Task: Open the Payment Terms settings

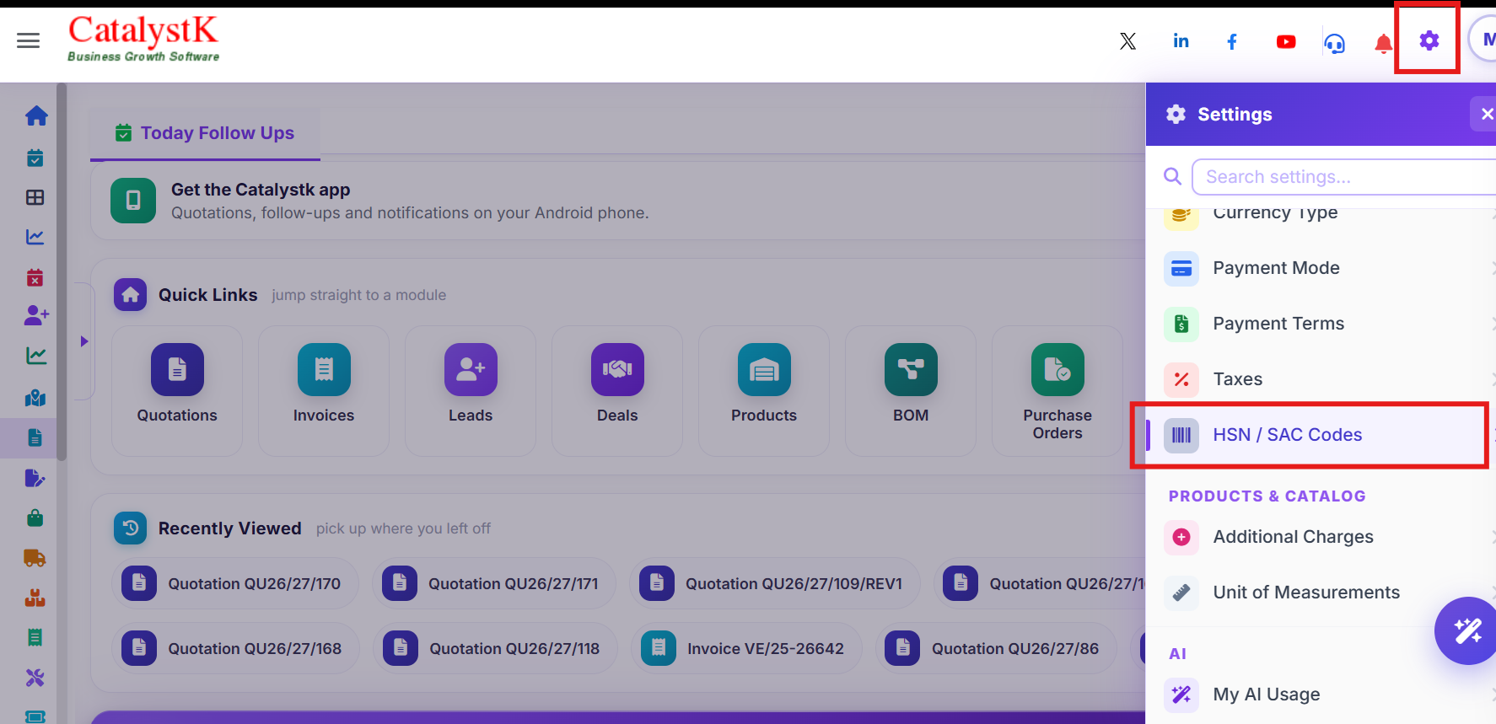Action: [x=1322, y=324]
